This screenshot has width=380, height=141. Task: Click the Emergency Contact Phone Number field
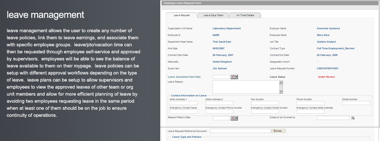[219, 112]
